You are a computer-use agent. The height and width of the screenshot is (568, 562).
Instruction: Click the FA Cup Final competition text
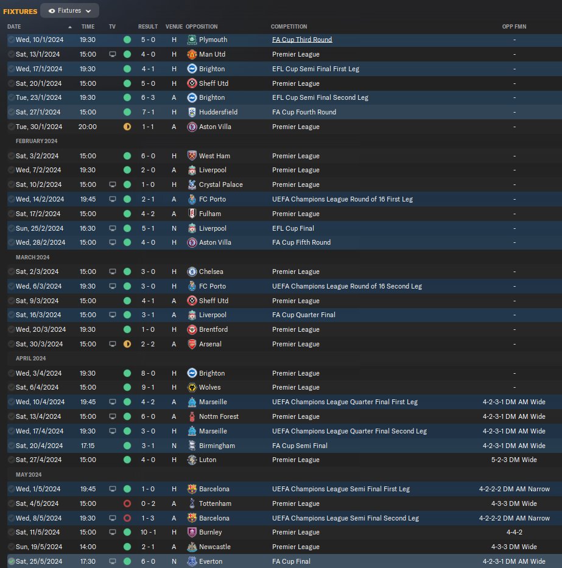[x=291, y=561]
